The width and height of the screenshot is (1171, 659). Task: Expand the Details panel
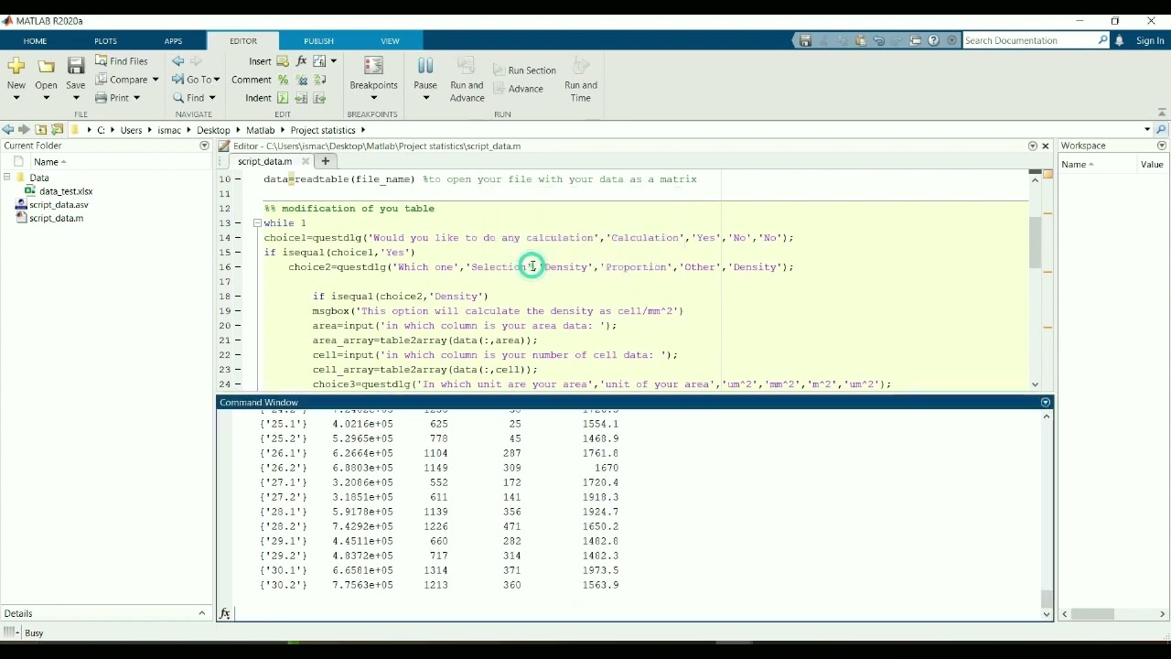point(202,613)
